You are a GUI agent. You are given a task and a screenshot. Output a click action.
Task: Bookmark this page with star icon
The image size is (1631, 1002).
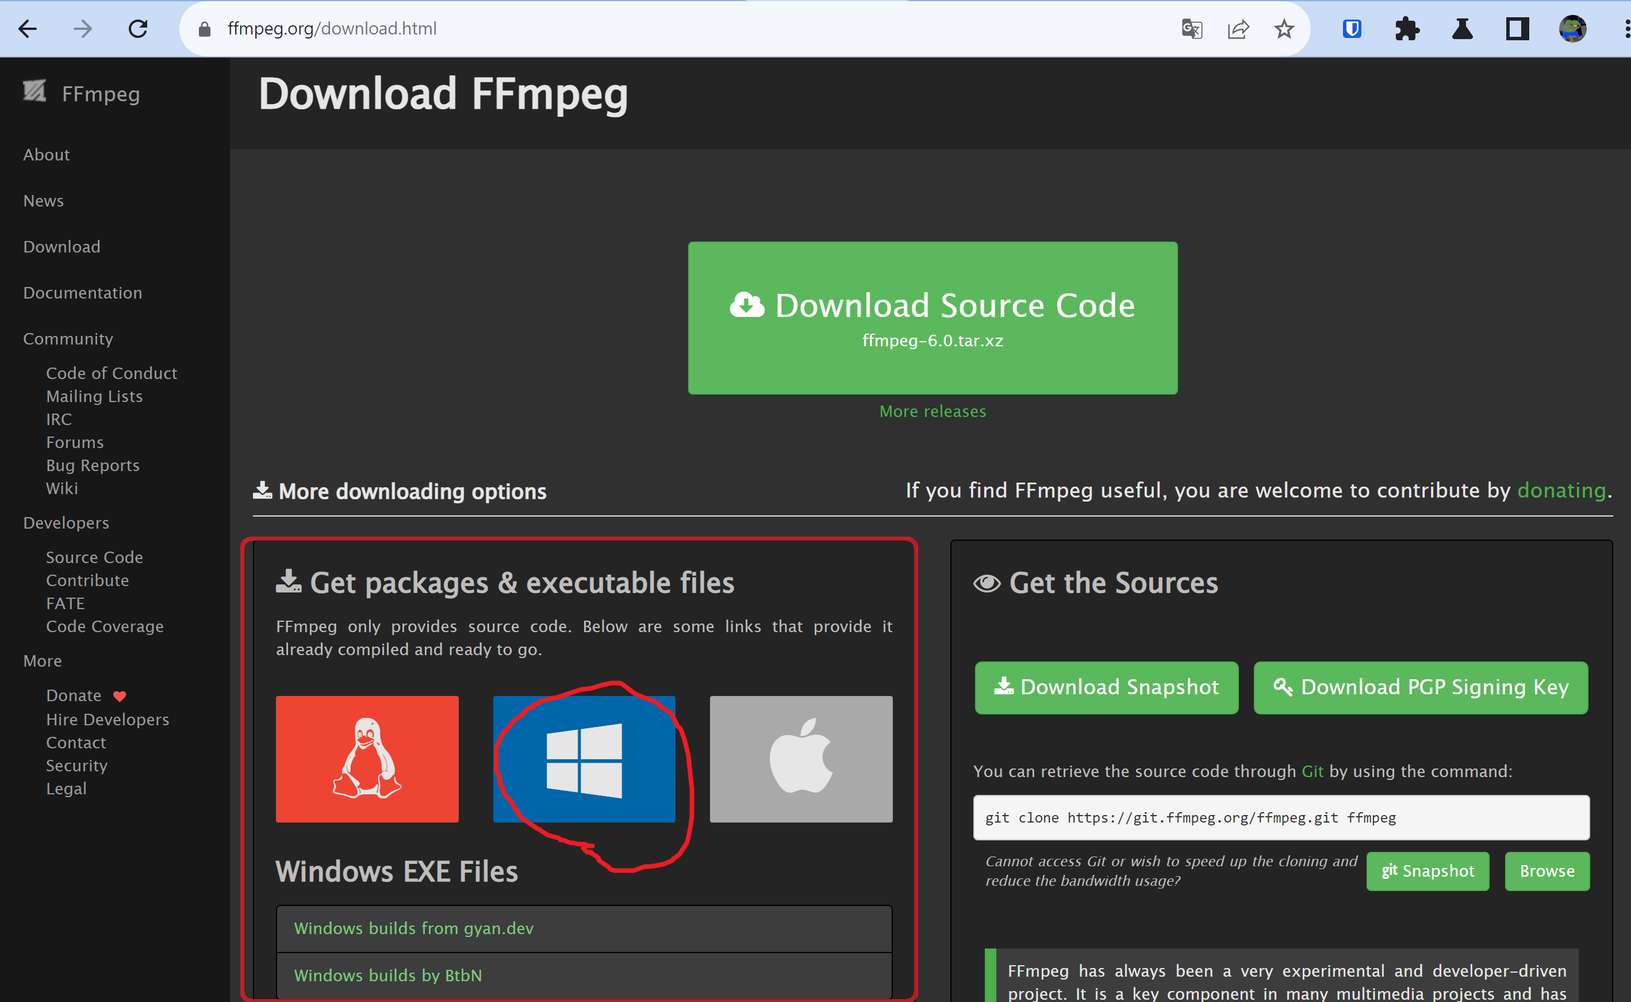(1284, 29)
